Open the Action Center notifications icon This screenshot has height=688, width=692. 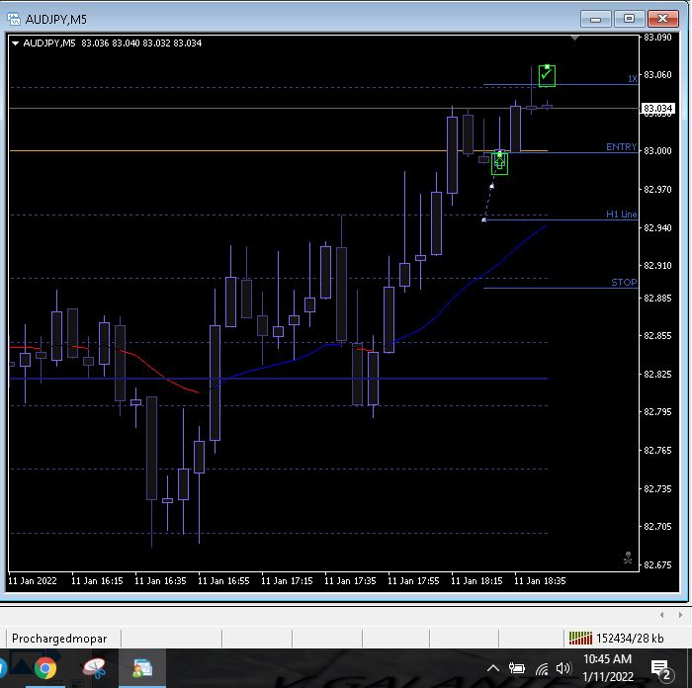(660, 669)
